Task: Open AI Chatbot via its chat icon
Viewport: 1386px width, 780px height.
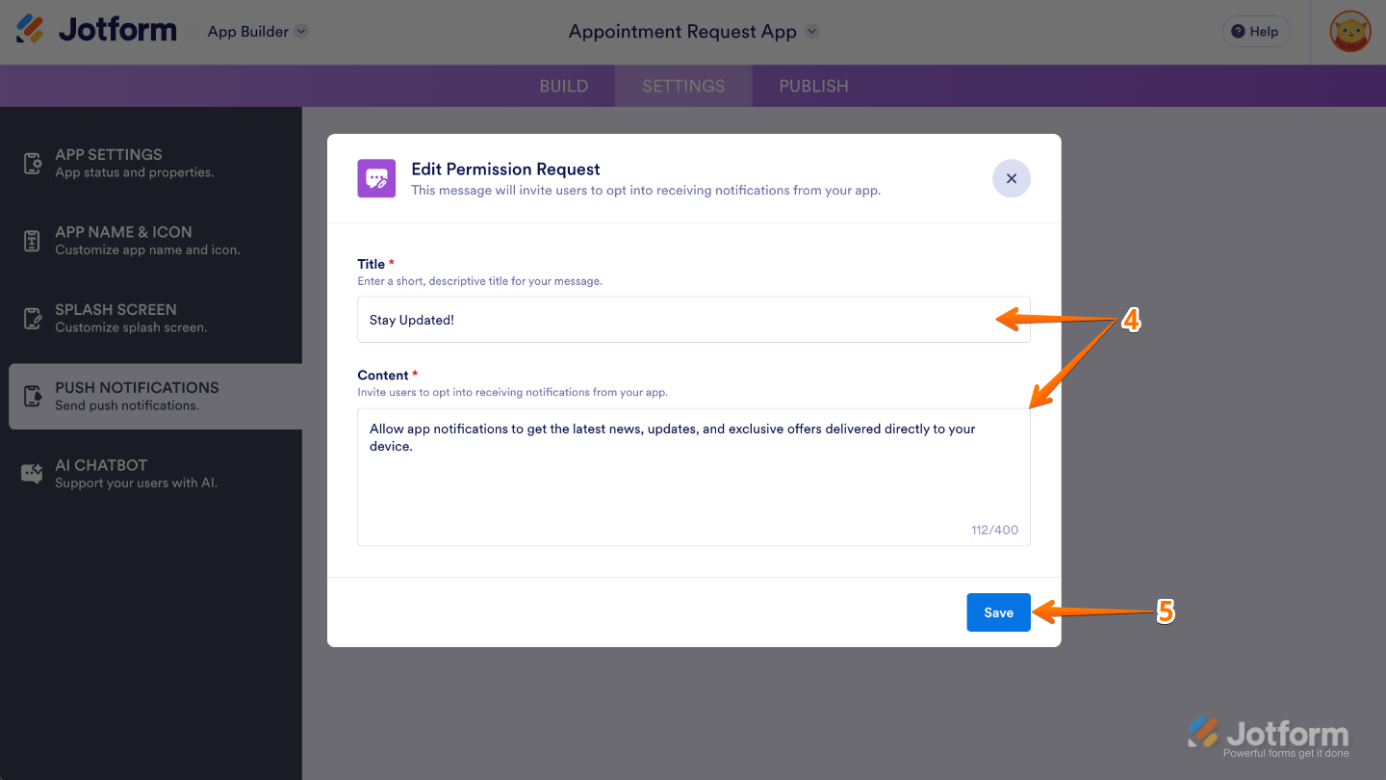Action: click(32, 473)
